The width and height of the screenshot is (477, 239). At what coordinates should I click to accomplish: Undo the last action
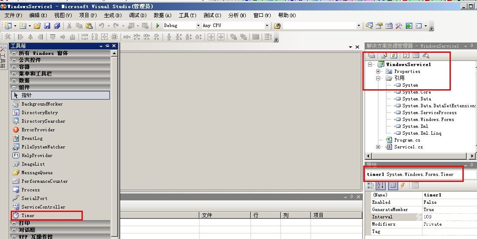pyautogui.click(x=102, y=26)
